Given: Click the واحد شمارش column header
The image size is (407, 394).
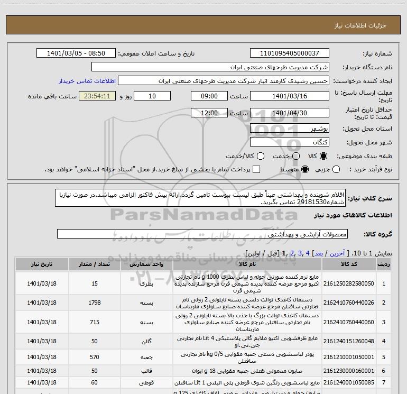Looking at the screenshot, I should pos(146,264).
